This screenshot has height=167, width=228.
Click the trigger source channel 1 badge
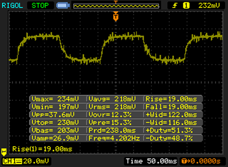(x=186, y=6)
